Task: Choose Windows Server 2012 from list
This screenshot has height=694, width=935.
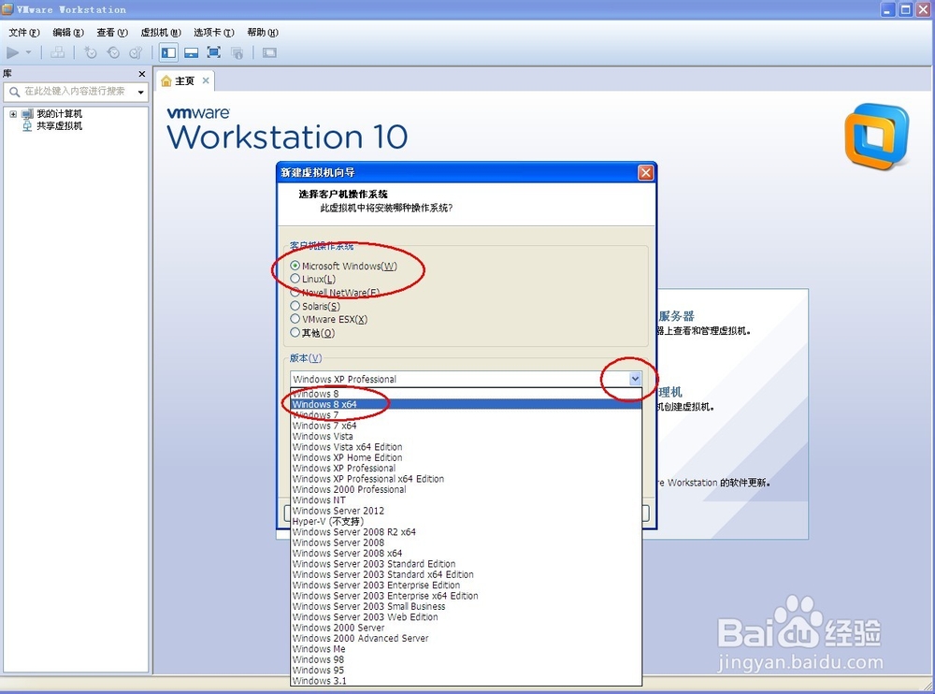Action: coord(467,511)
